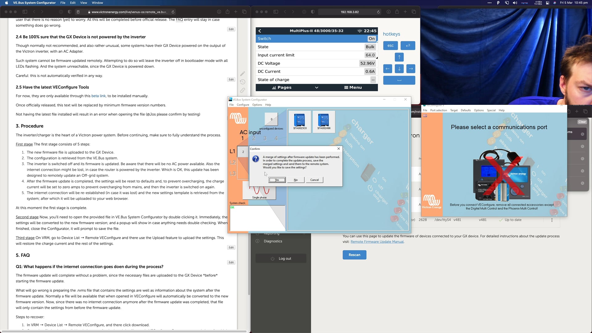Select the L2 phase label
This screenshot has width=592, height=333.
coord(232,162)
